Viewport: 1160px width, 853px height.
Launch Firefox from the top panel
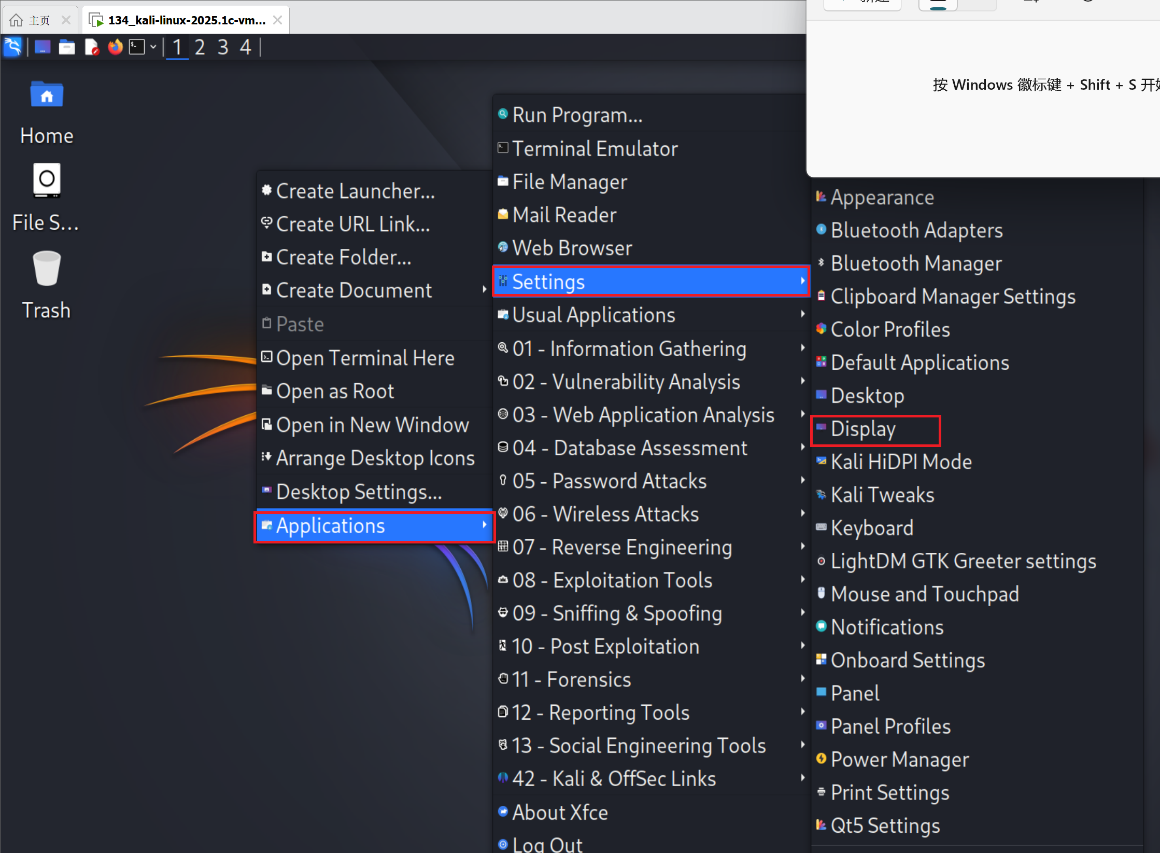pyautogui.click(x=115, y=47)
